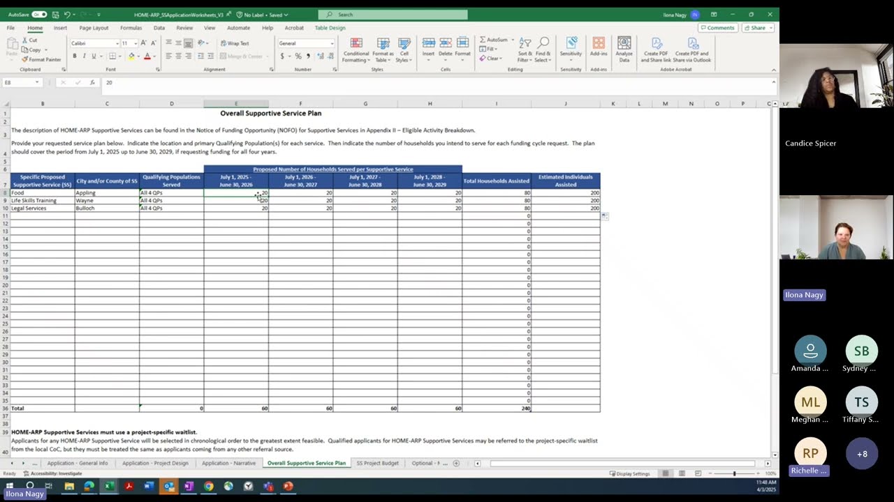Viewport: 894px width, 502px height.
Task: Open the Borders button
Action: click(112, 56)
